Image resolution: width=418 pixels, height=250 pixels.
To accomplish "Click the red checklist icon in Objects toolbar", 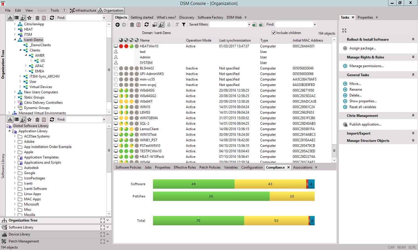I will click(x=138, y=25).
